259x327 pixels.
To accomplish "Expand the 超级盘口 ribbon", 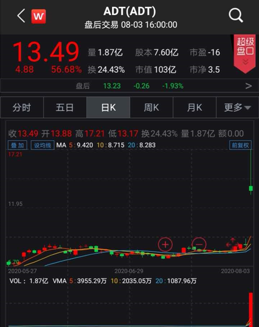I will [x=245, y=53].
